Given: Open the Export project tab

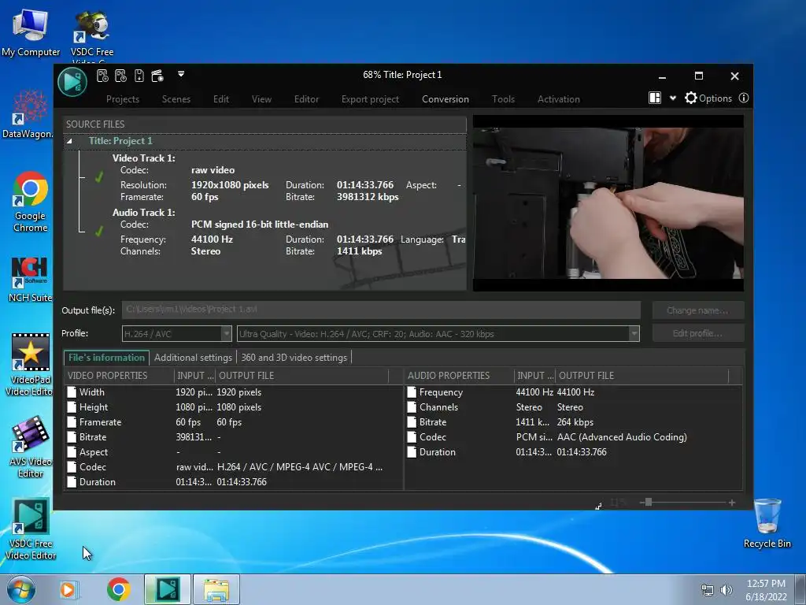Looking at the screenshot, I should click(370, 98).
